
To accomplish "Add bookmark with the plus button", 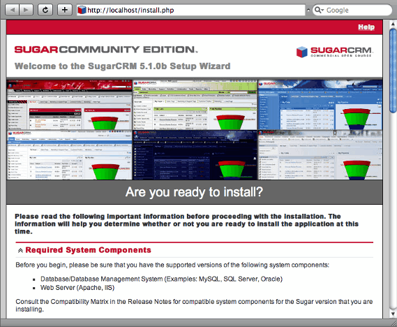I will (65, 10).
